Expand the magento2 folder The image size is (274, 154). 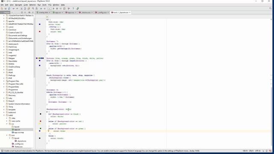pyautogui.click(x=4, y=55)
